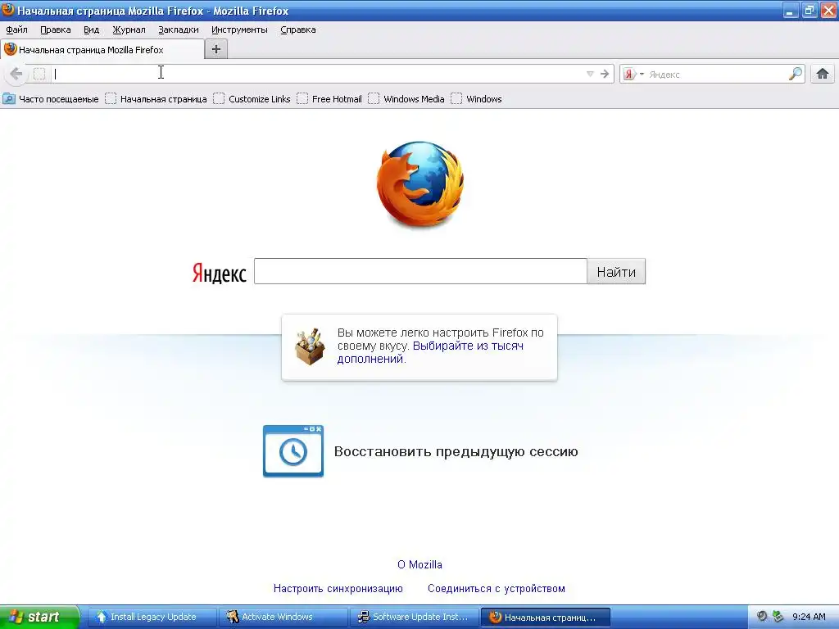The width and height of the screenshot is (839, 629).
Task: Minimize the Firefox window
Action: tap(791, 10)
